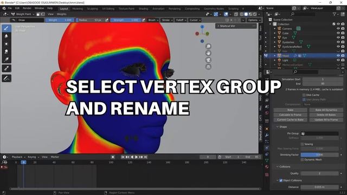This screenshot has width=347, height=195.
Task: Open the File menu
Action: point(10,9)
